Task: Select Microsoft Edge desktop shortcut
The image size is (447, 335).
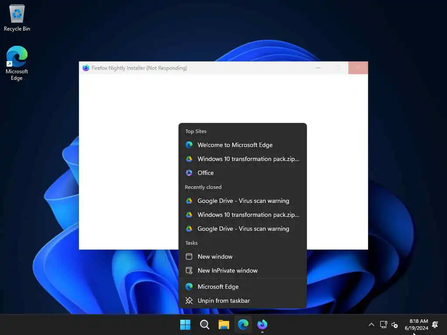Action: point(17,63)
